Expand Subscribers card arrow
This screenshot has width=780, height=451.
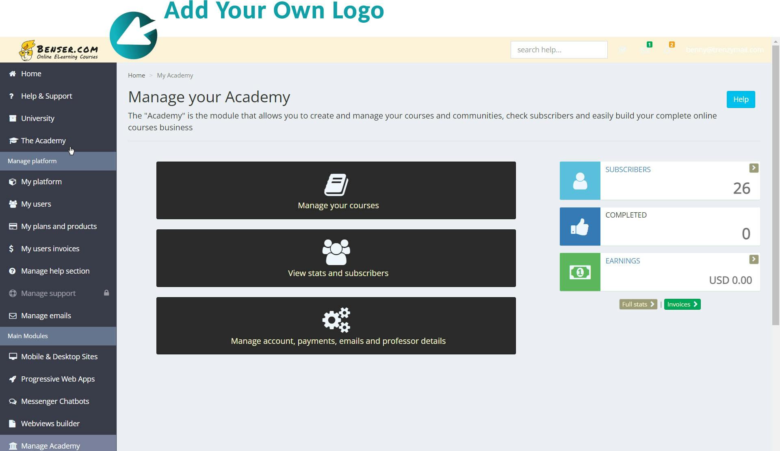point(754,168)
